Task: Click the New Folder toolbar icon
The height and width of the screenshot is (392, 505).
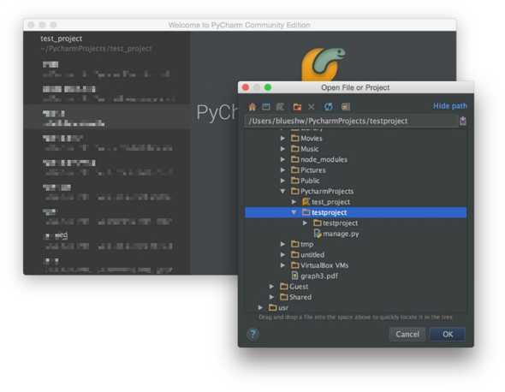Action: (x=297, y=107)
